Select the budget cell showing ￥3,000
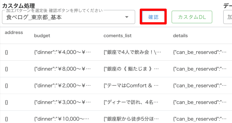232x123 pixels. tap(62, 102)
